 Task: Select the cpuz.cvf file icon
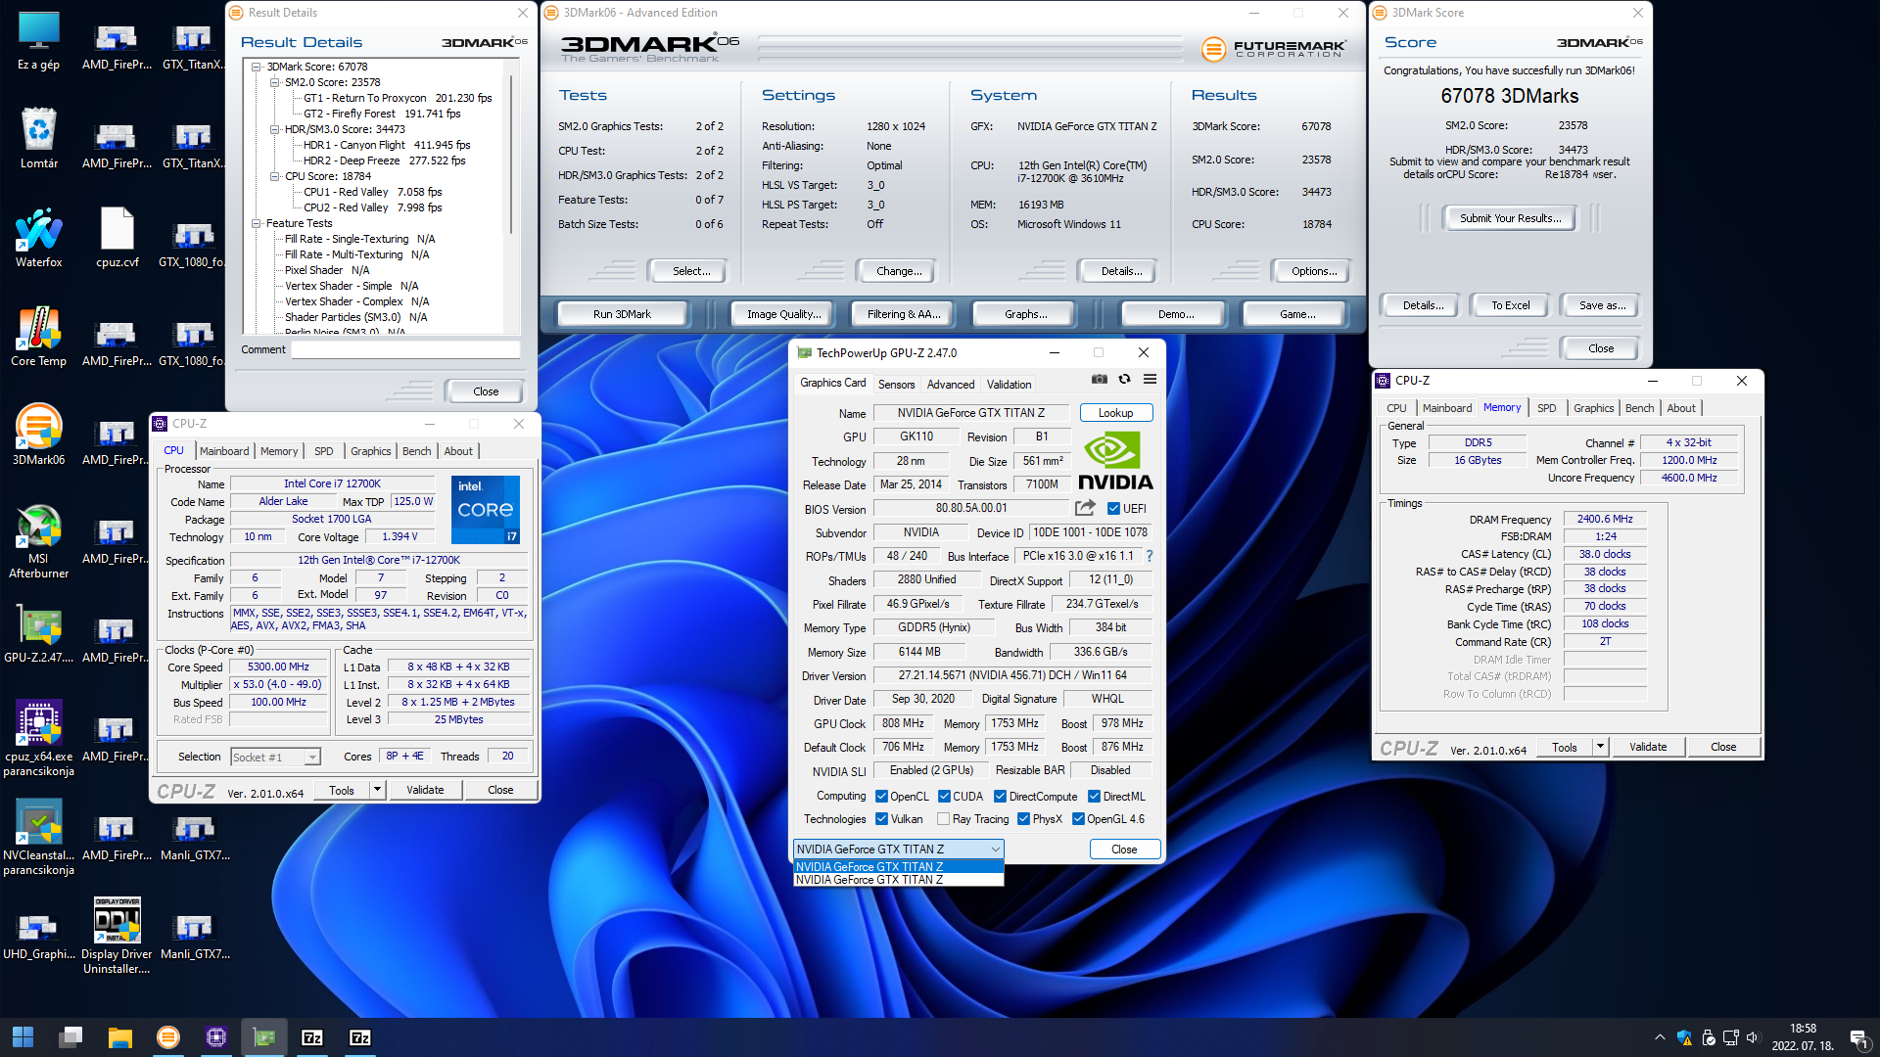[117, 238]
